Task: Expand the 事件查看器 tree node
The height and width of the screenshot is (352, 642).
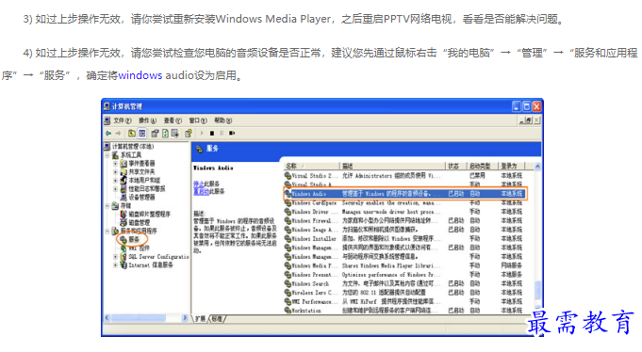Action: (116, 164)
